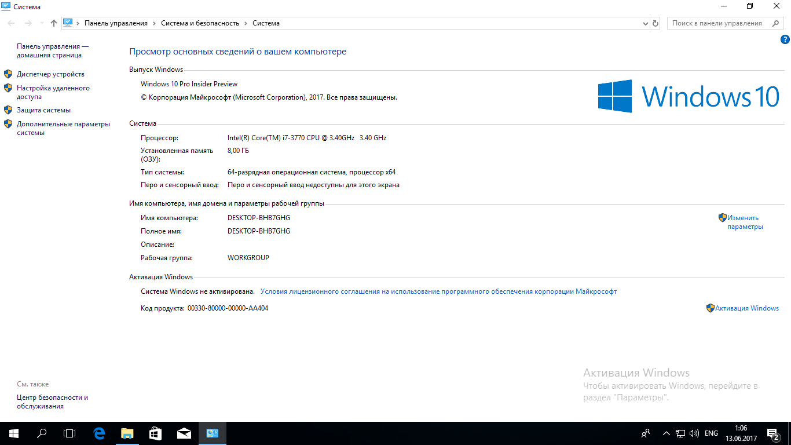The width and height of the screenshot is (791, 445).
Task: Click the Корпорация Майкрософт copyright line
Action: (x=269, y=97)
